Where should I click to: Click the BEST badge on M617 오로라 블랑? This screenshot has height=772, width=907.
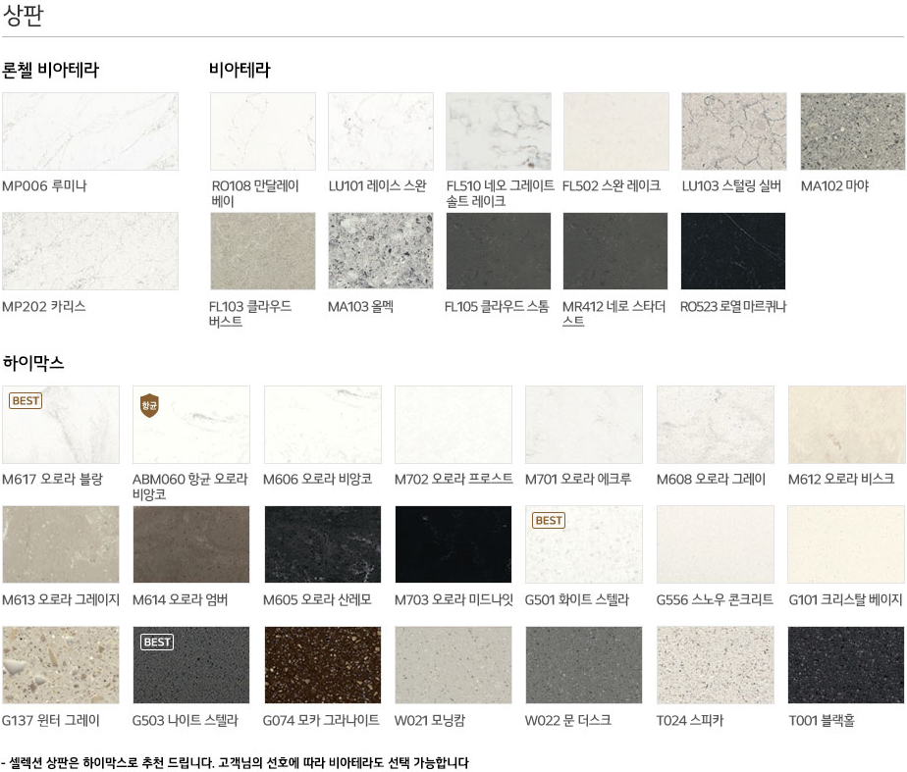(x=26, y=400)
